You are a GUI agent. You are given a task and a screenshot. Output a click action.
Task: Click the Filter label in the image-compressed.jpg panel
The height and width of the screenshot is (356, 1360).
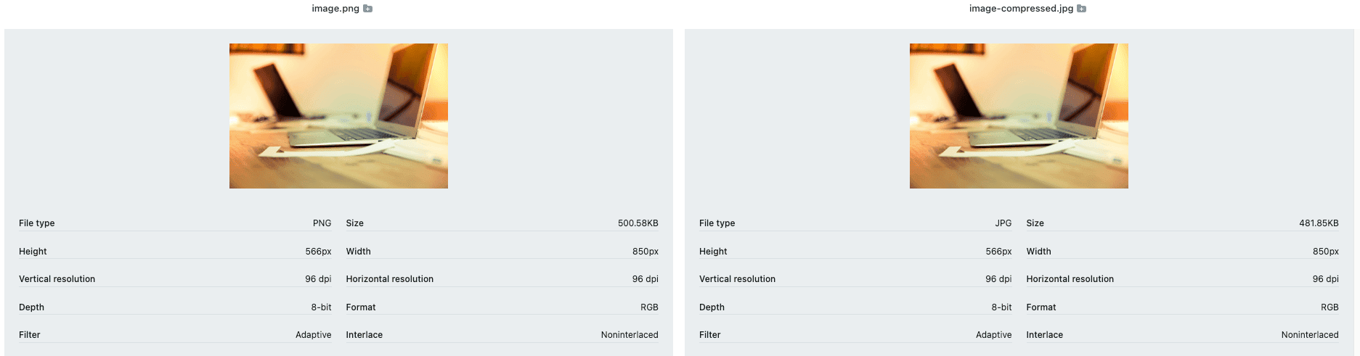pos(709,335)
